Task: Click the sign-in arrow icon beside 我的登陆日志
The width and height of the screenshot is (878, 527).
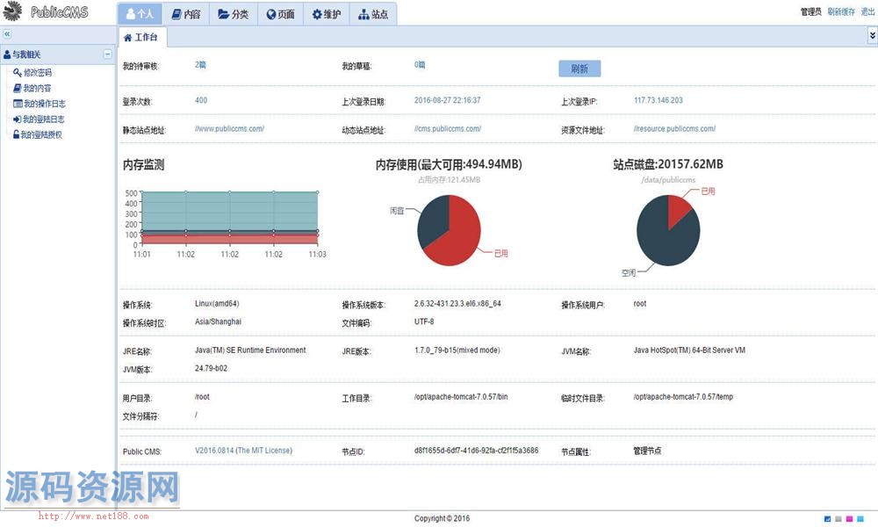Action: point(17,119)
